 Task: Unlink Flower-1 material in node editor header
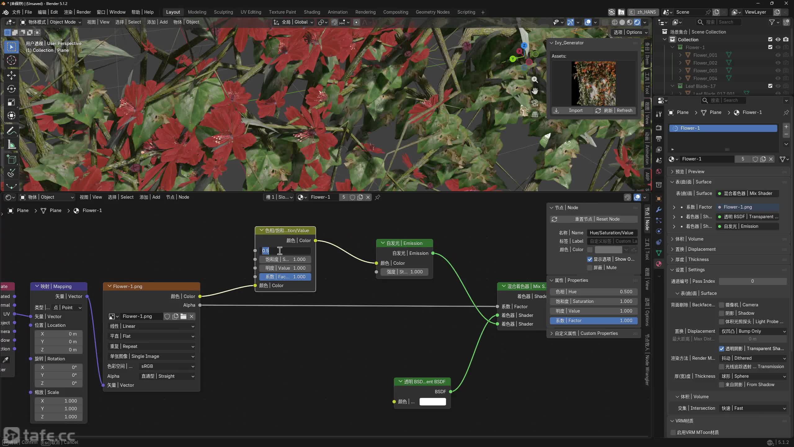[x=368, y=197]
